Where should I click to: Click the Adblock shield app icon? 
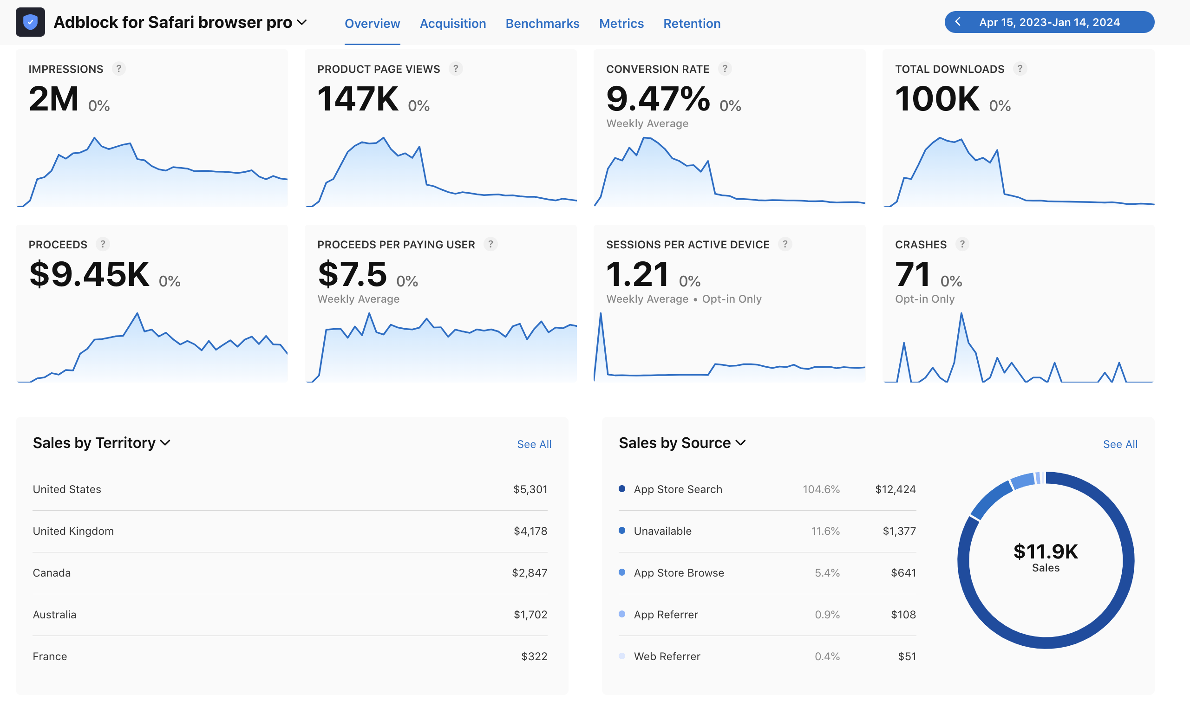(30, 22)
